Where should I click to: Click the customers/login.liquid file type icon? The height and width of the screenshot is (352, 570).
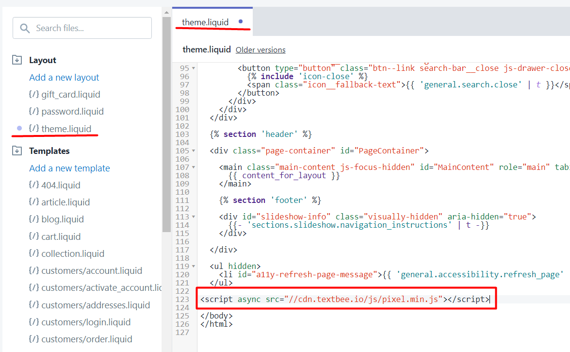(x=34, y=322)
